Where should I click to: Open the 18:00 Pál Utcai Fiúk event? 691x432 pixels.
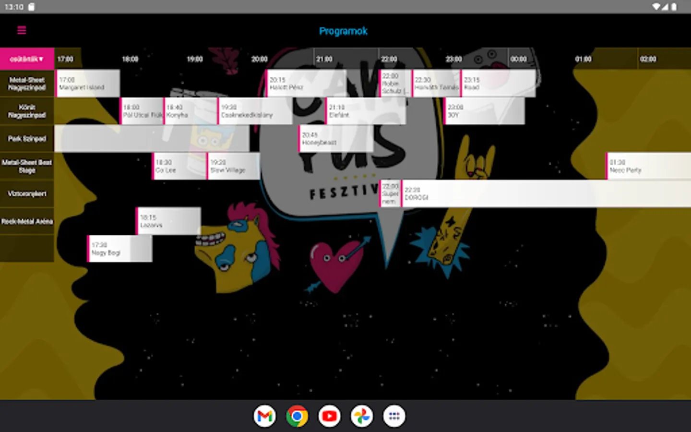142,111
